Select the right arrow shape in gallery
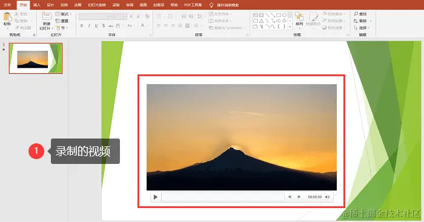This screenshot has width=424, height=222. (279, 21)
